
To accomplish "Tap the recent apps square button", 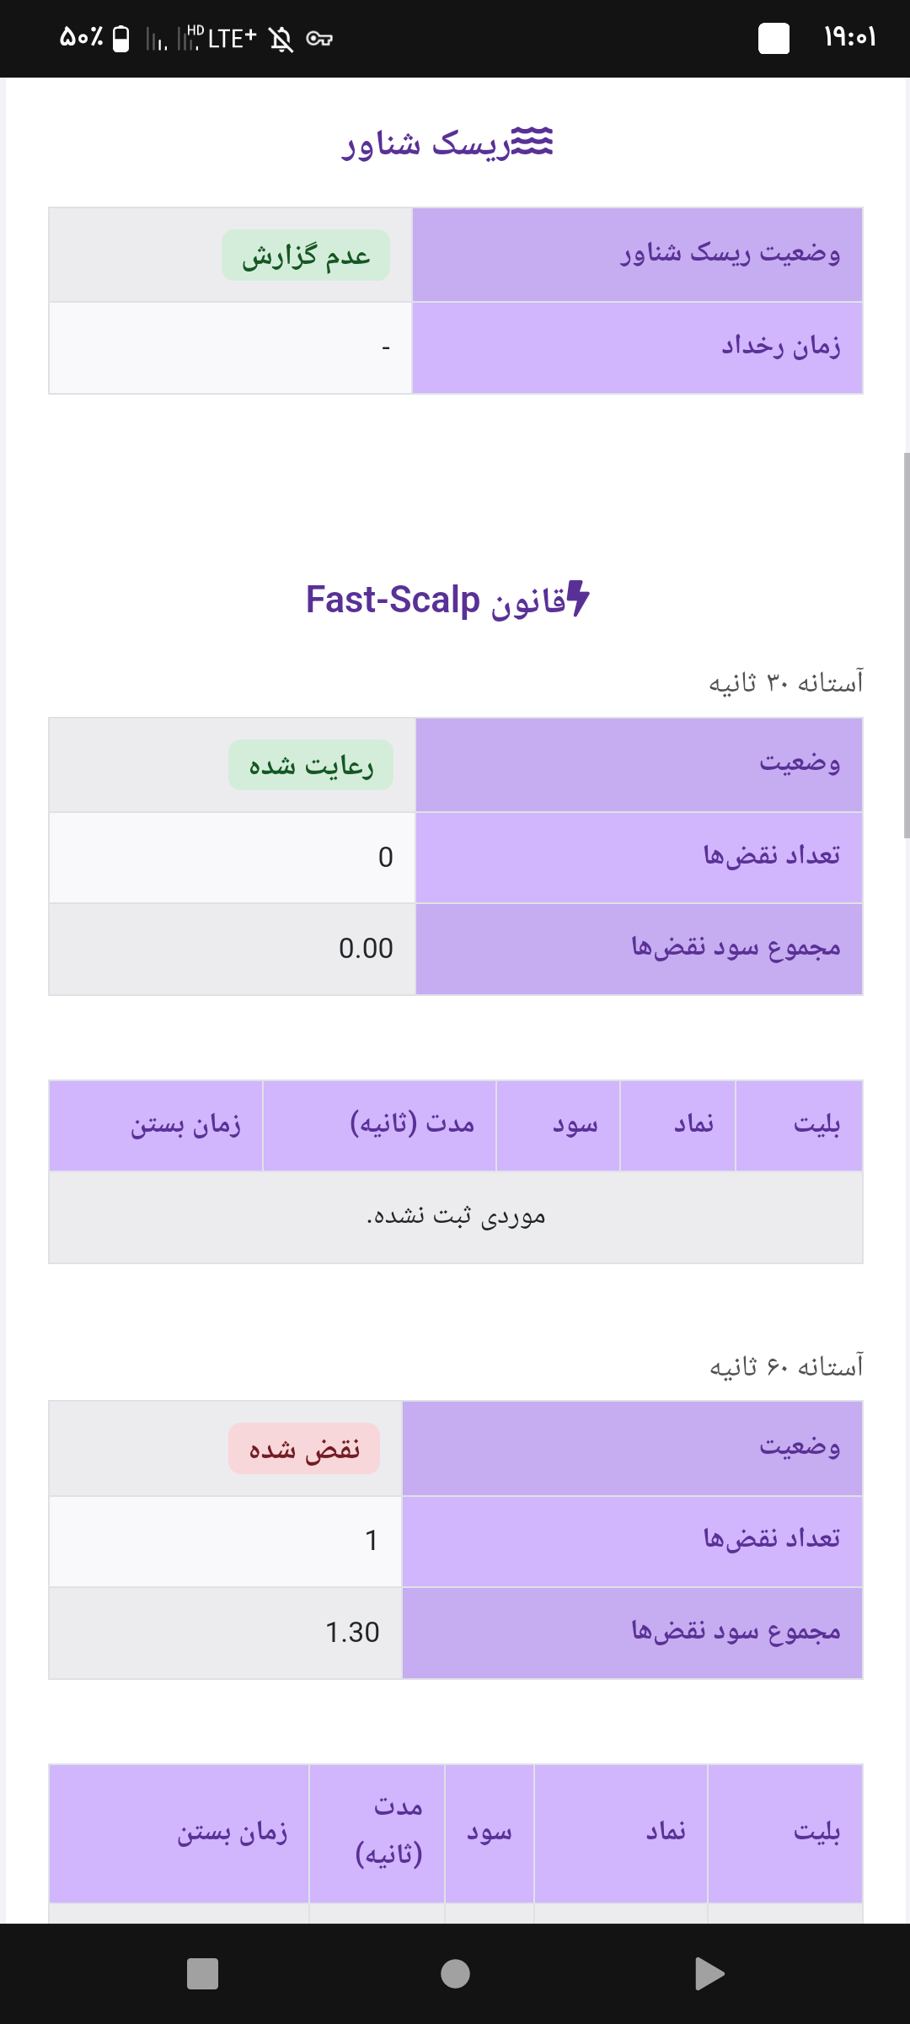I will point(202,1973).
